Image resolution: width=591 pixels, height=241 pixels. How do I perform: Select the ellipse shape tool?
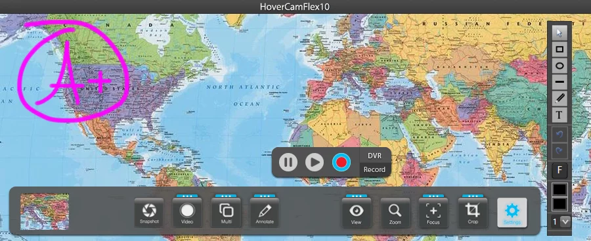559,66
